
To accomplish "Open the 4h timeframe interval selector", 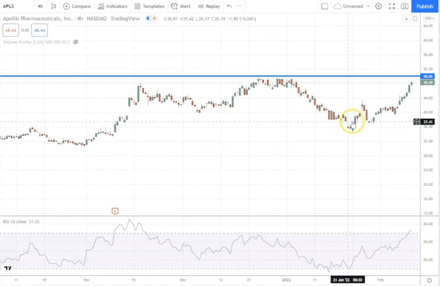I will 40,6.
